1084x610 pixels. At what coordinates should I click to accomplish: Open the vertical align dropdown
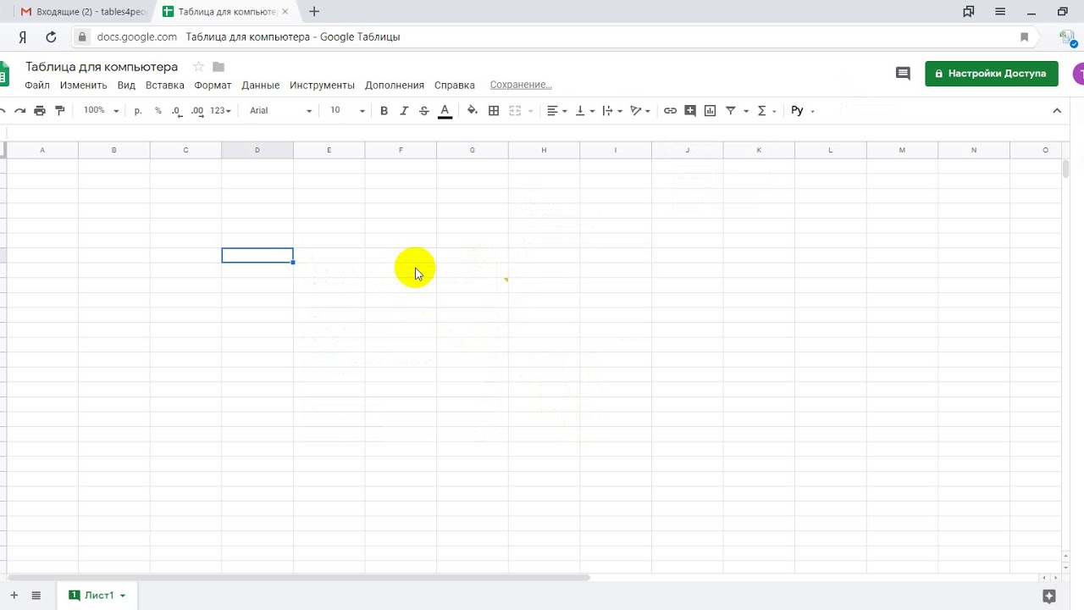[x=584, y=110]
